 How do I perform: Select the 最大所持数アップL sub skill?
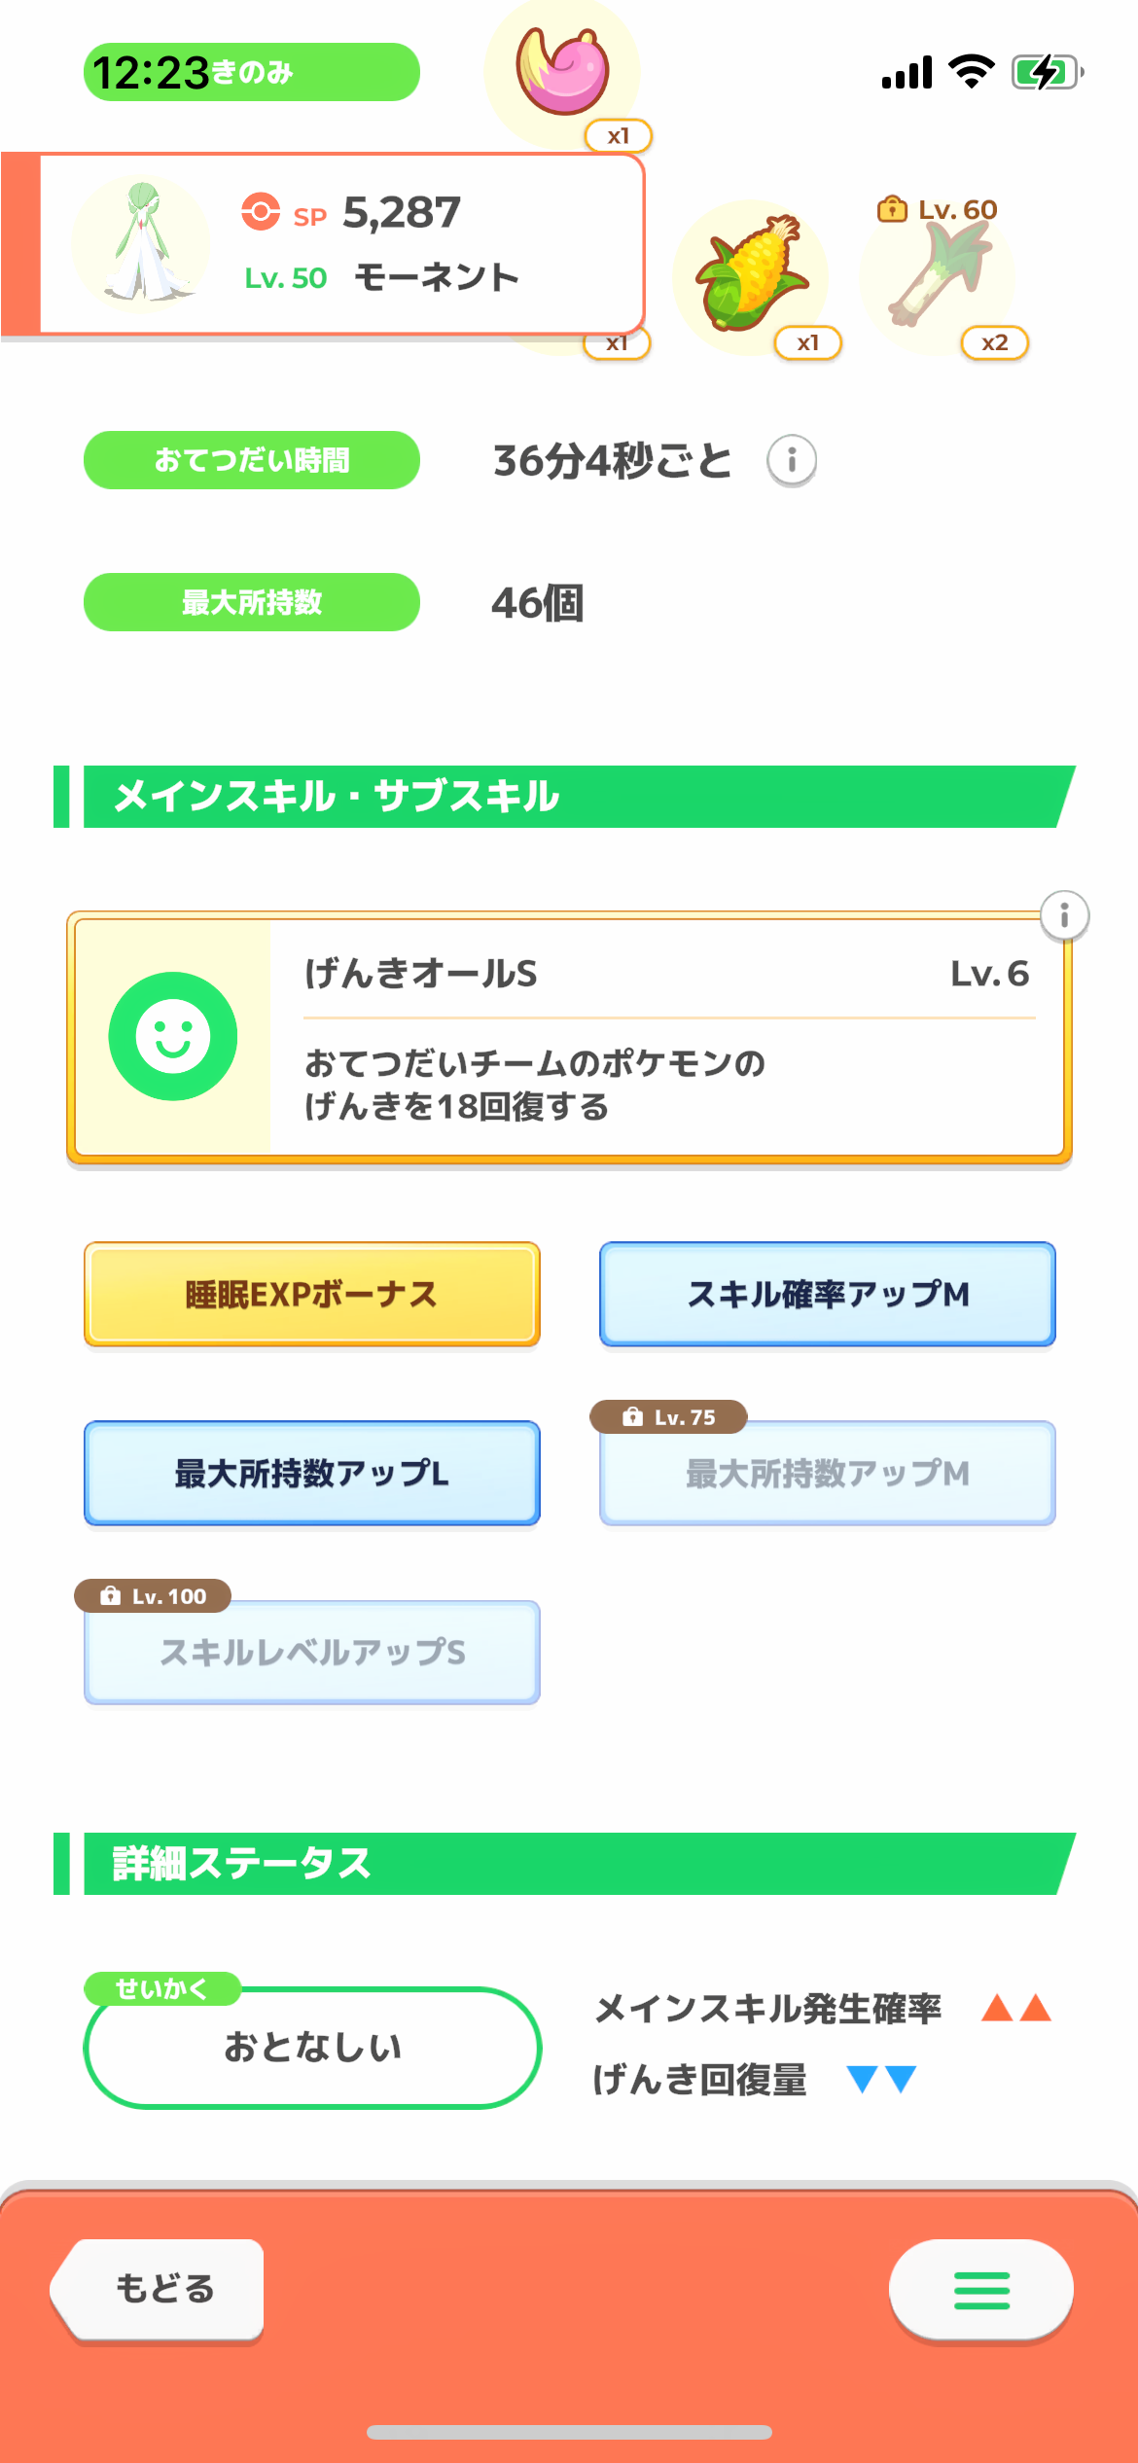coord(312,1474)
